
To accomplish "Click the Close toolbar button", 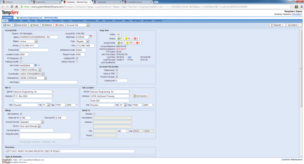I will pyautogui.click(x=59, y=25).
